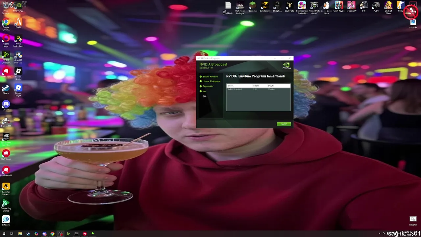Open File Explorer from the taskbar

[x=20, y=234]
